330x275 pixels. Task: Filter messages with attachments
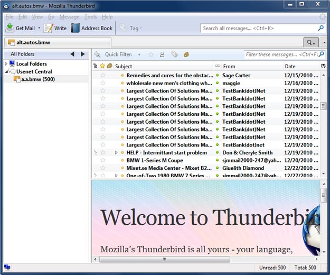(x=186, y=54)
